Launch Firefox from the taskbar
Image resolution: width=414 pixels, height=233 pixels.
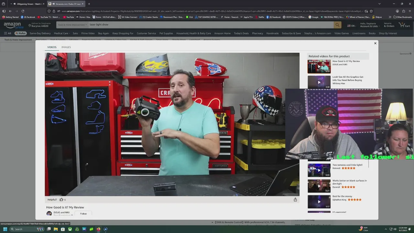pos(98,229)
